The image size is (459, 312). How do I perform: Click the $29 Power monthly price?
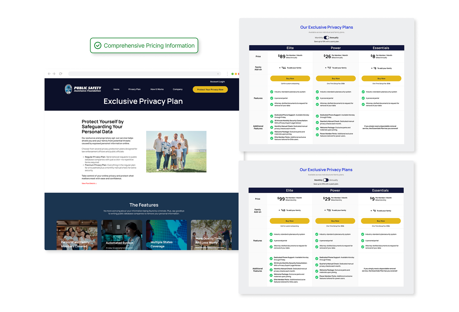(327, 199)
